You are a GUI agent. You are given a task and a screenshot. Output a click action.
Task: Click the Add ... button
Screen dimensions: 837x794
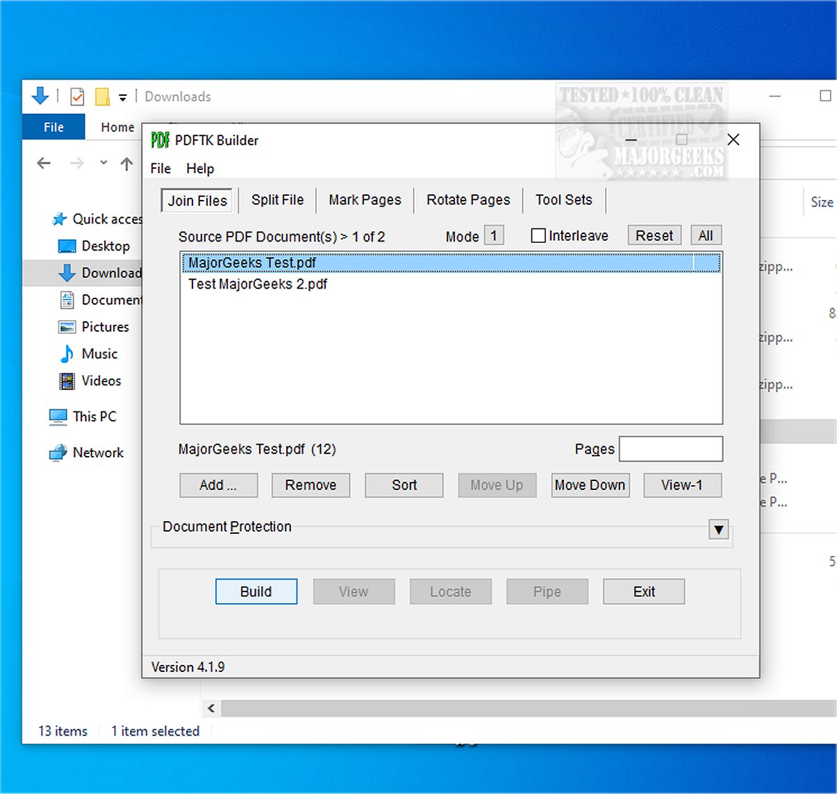coord(218,485)
